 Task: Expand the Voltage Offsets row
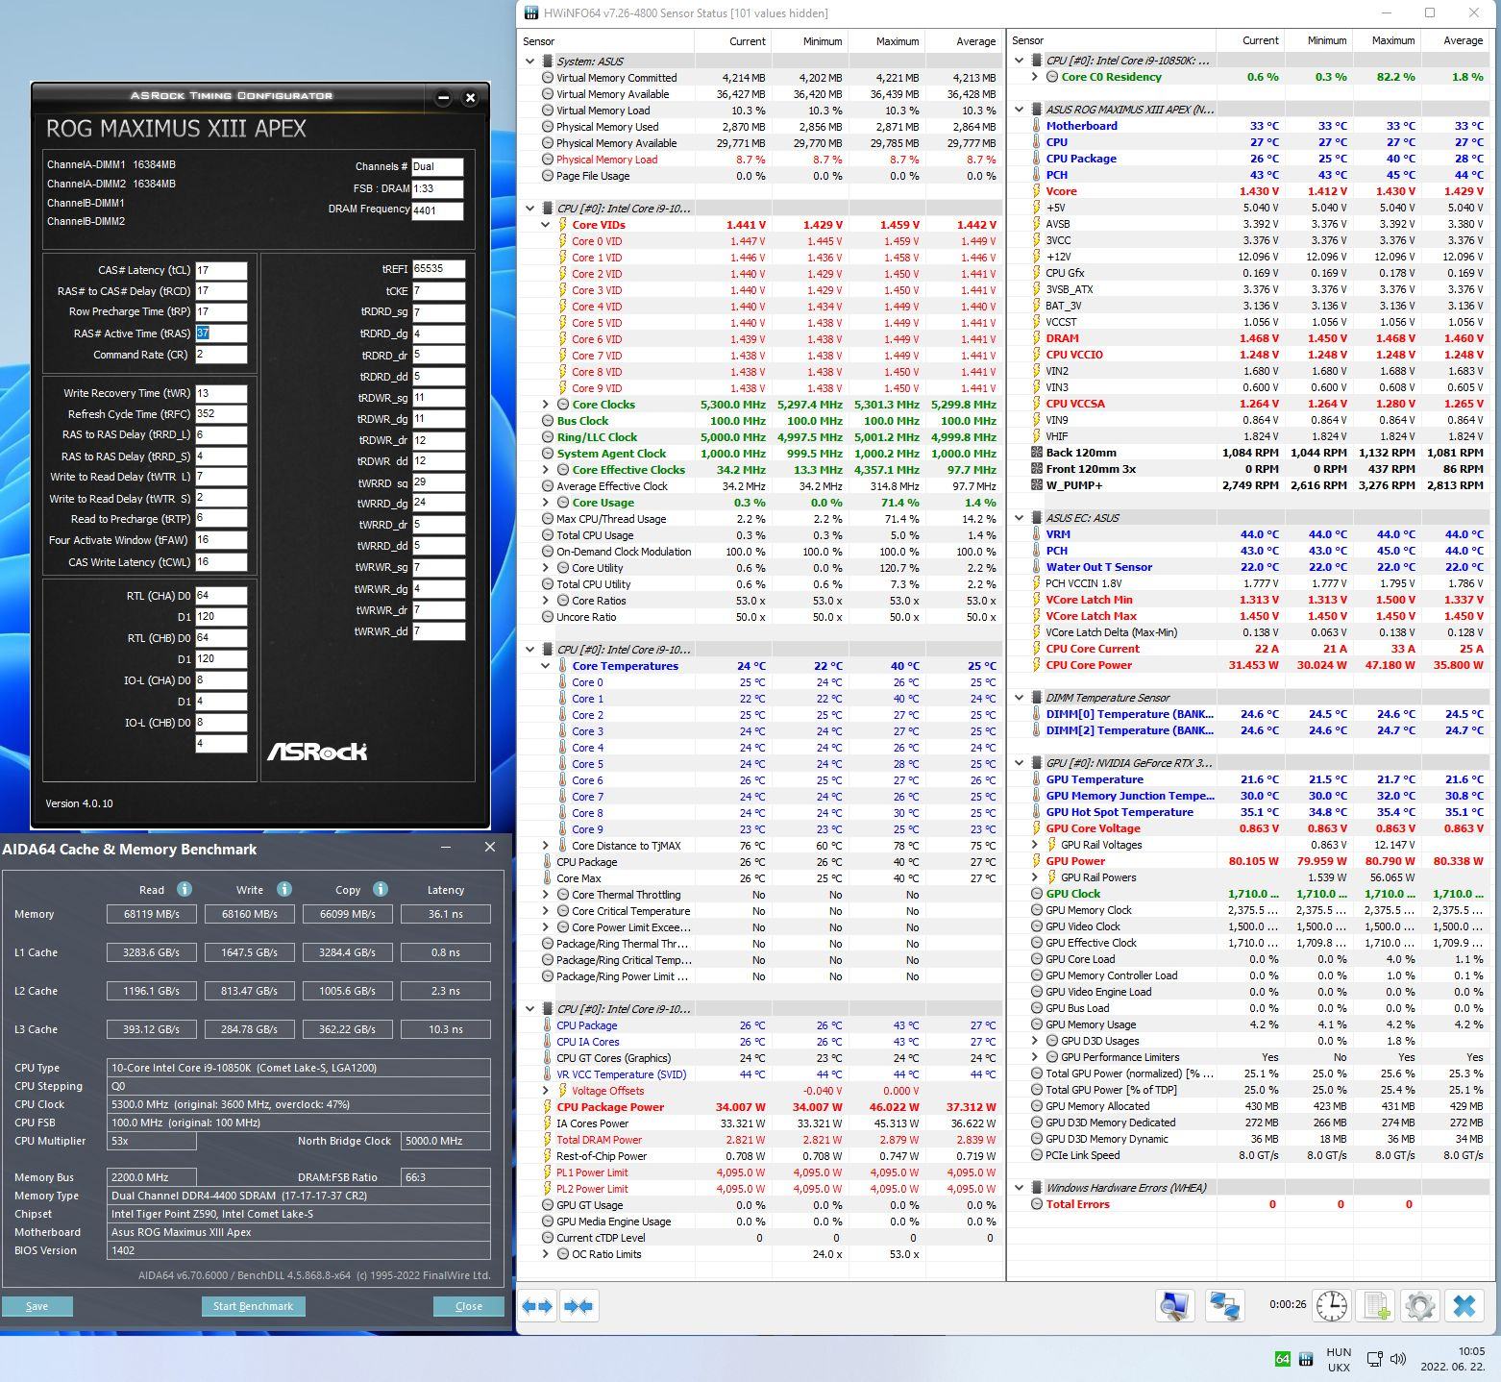click(545, 1091)
